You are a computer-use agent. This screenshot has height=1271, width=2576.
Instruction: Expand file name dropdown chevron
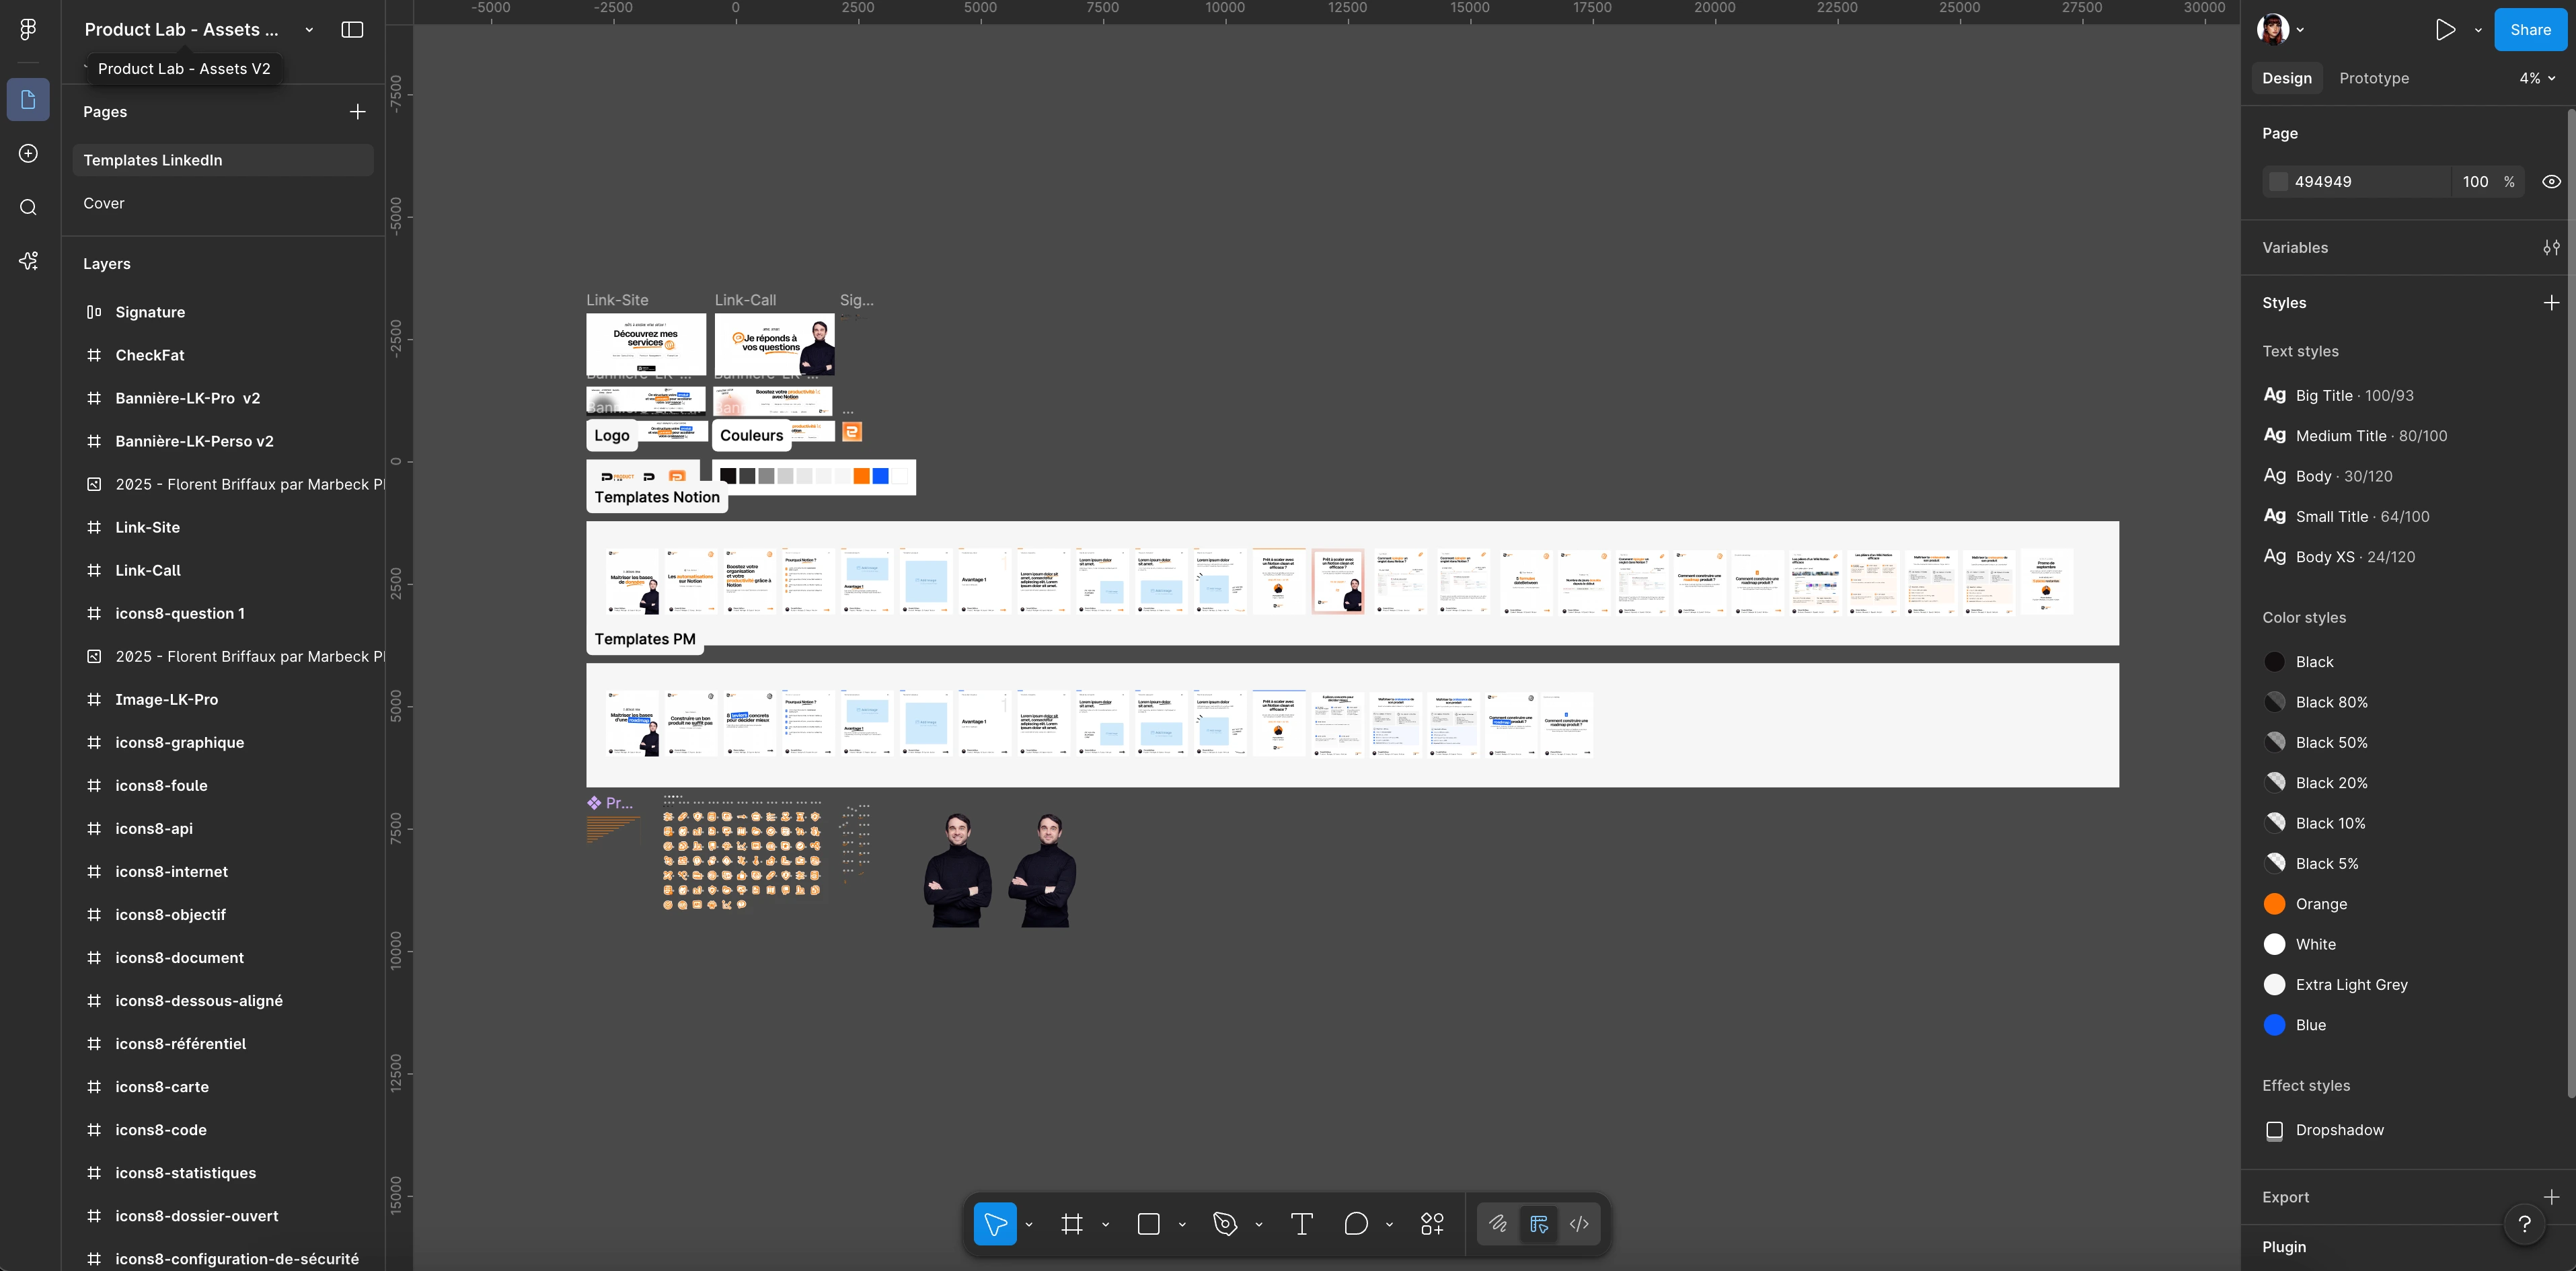(x=309, y=30)
